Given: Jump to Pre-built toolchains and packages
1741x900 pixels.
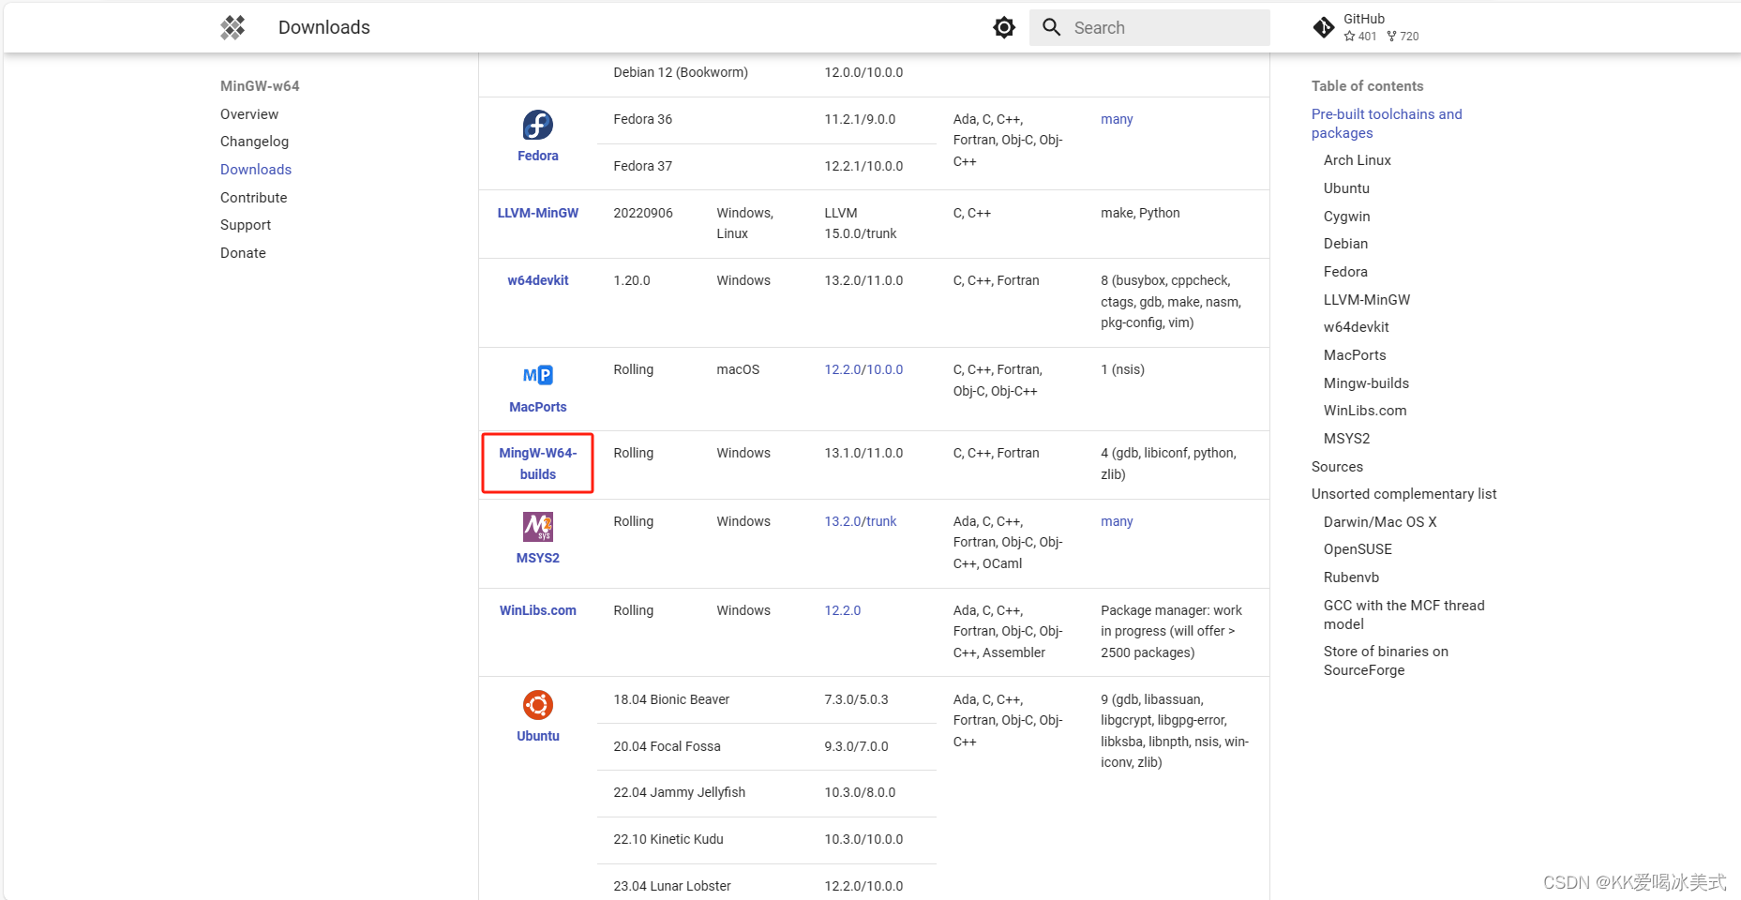Looking at the screenshot, I should (1387, 124).
